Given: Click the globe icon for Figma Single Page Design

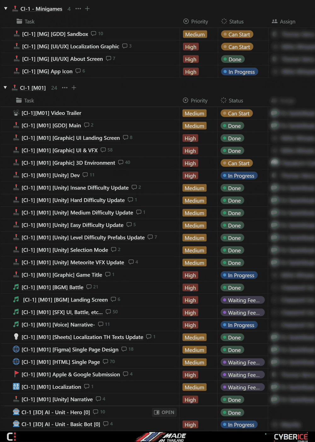Looking at the screenshot, I should 16,349.
